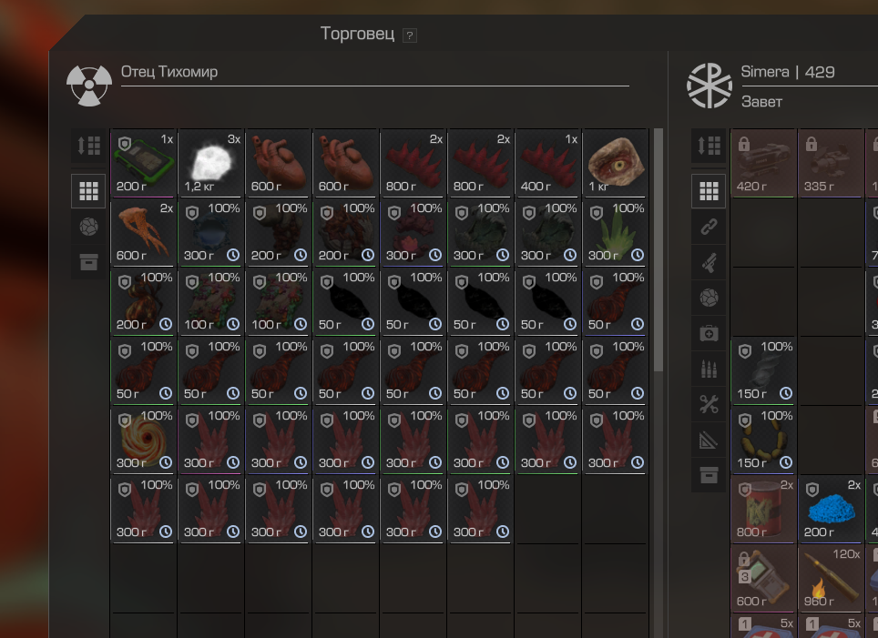The height and width of the screenshot is (638, 878).
Task: Select the grid view filter in trader sidebar
Action: point(88,191)
